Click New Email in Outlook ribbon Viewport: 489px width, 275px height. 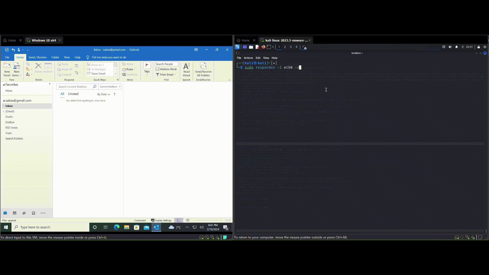pos(7,70)
